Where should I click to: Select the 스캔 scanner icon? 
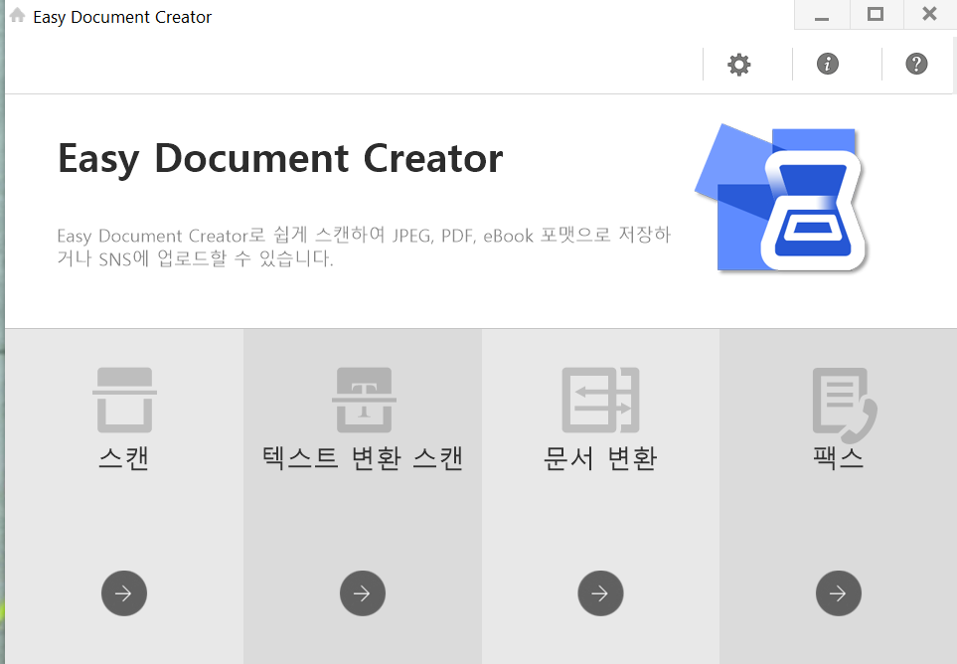pos(124,400)
